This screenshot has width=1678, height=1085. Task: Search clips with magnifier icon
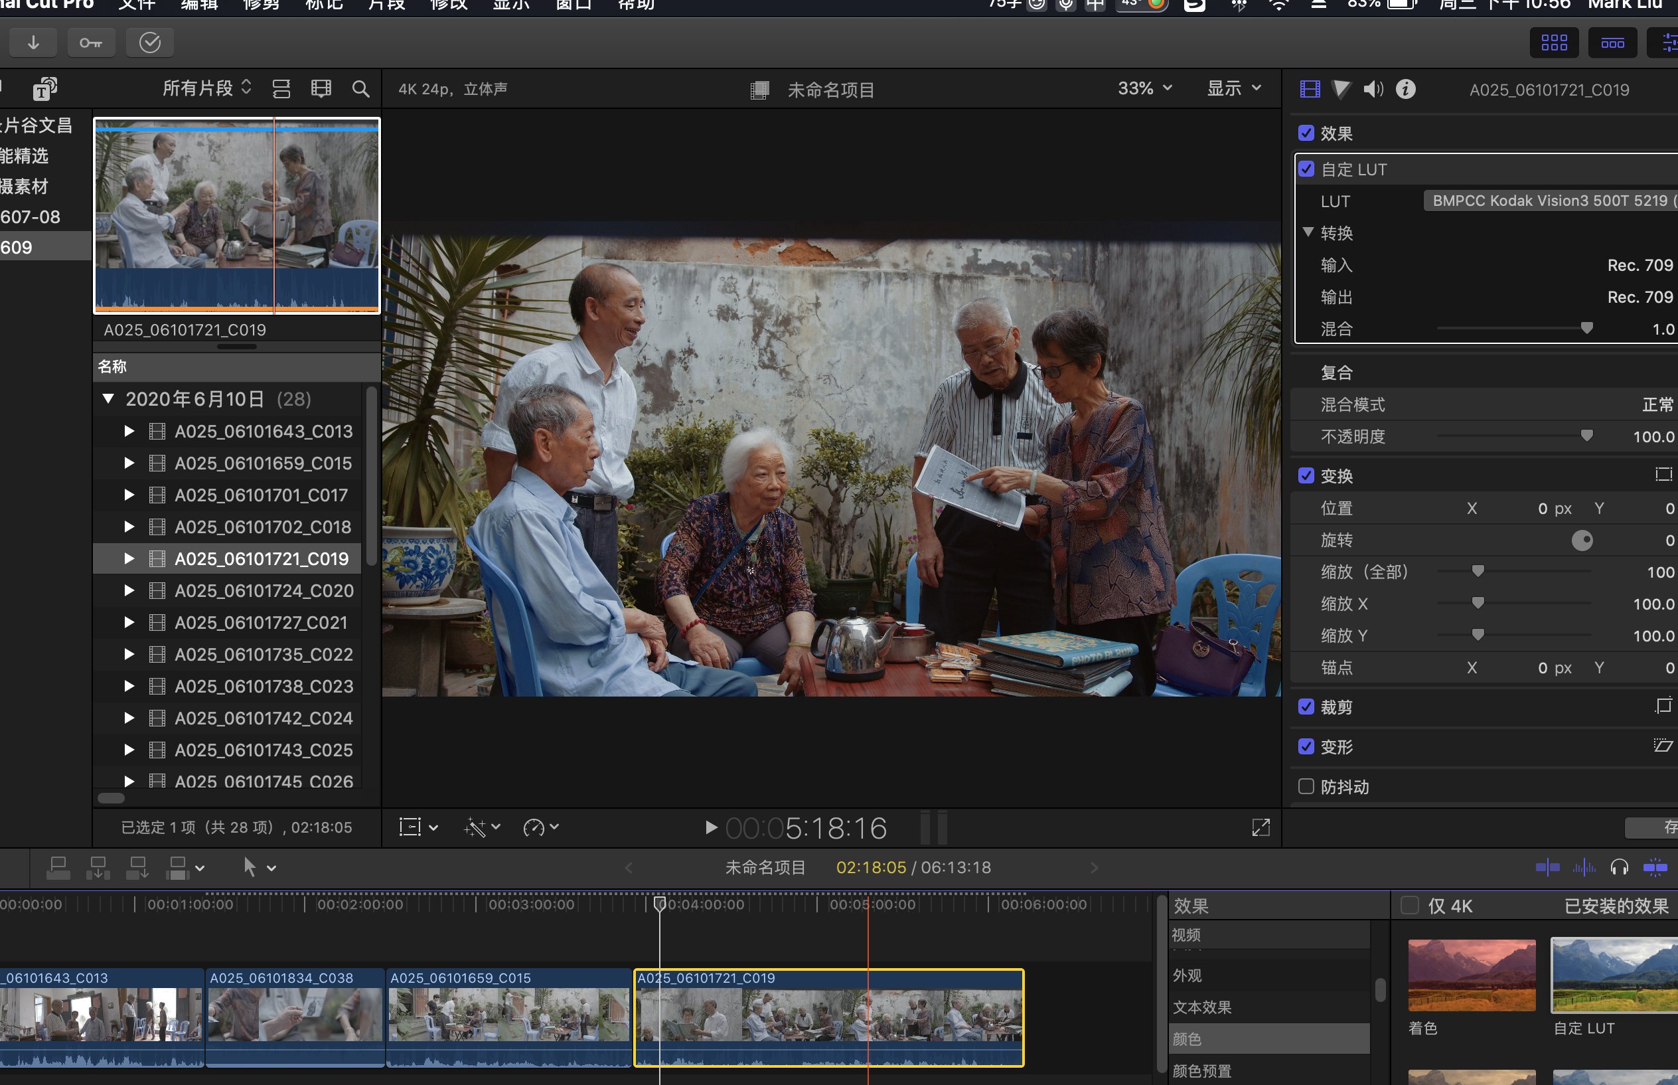click(x=360, y=89)
